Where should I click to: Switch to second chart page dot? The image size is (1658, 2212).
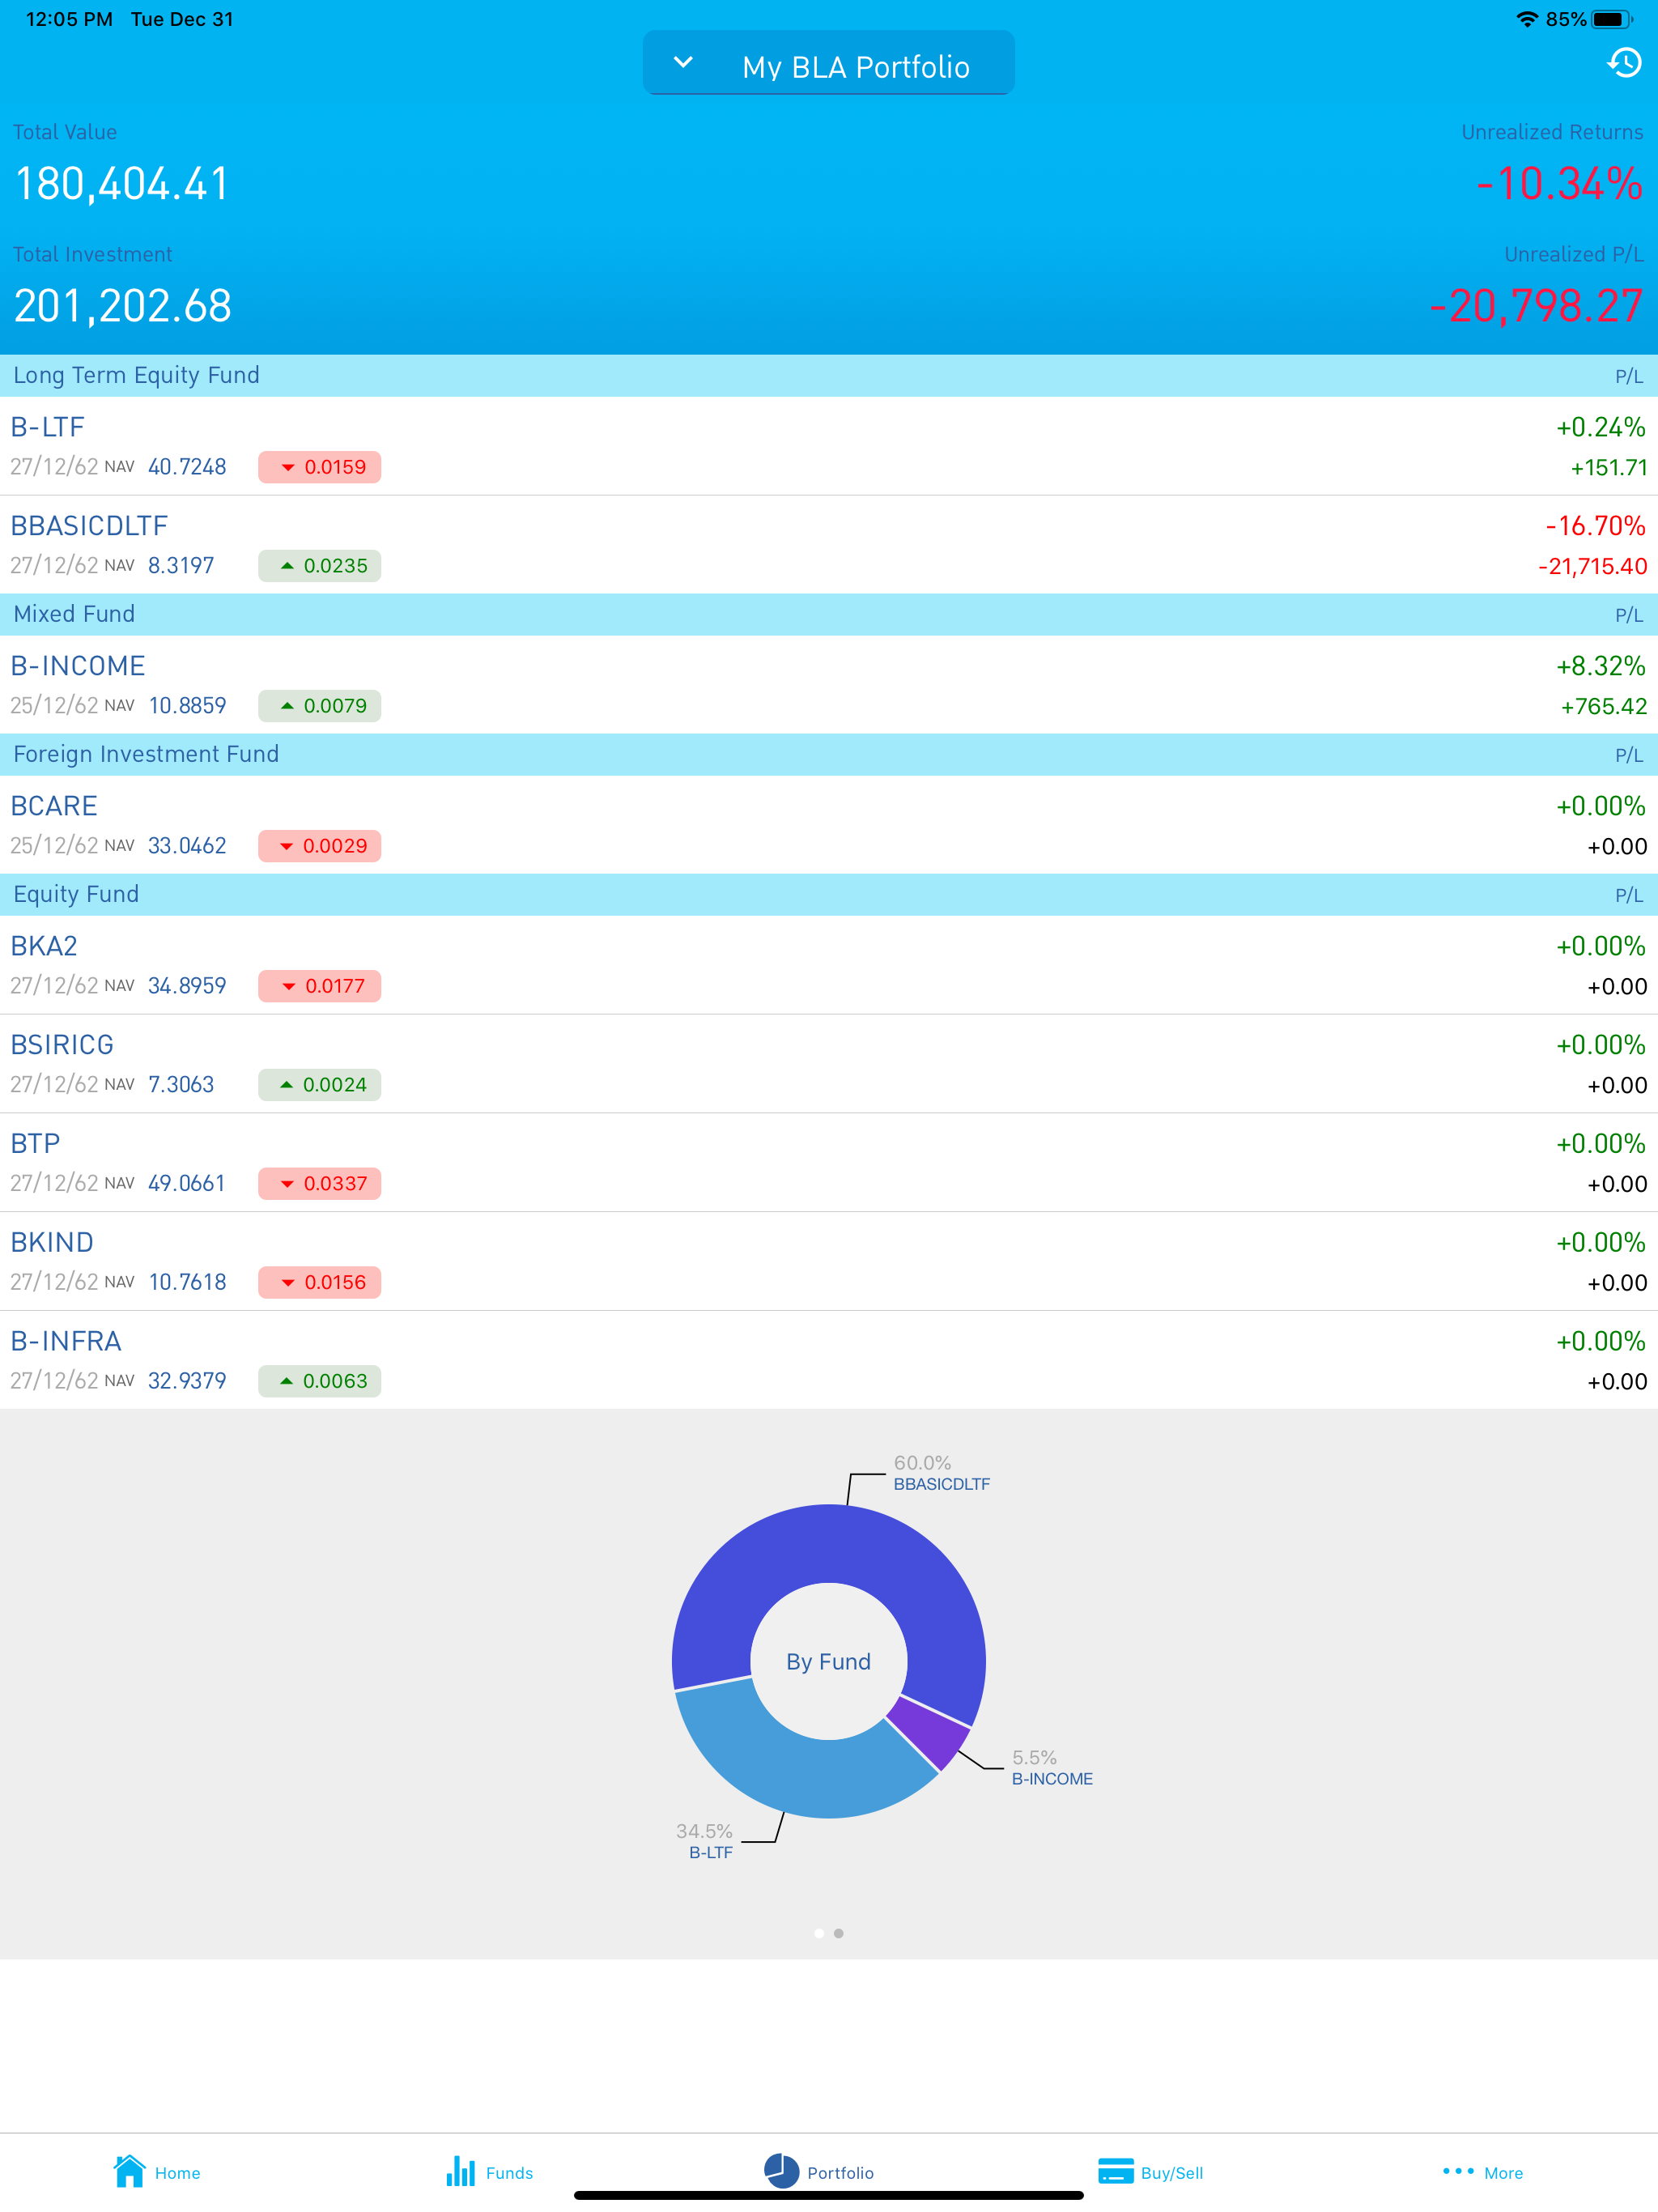pyautogui.click(x=839, y=1933)
